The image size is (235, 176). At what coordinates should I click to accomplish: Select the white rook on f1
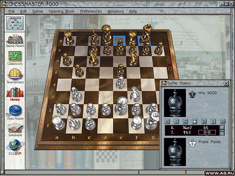(x=136, y=123)
